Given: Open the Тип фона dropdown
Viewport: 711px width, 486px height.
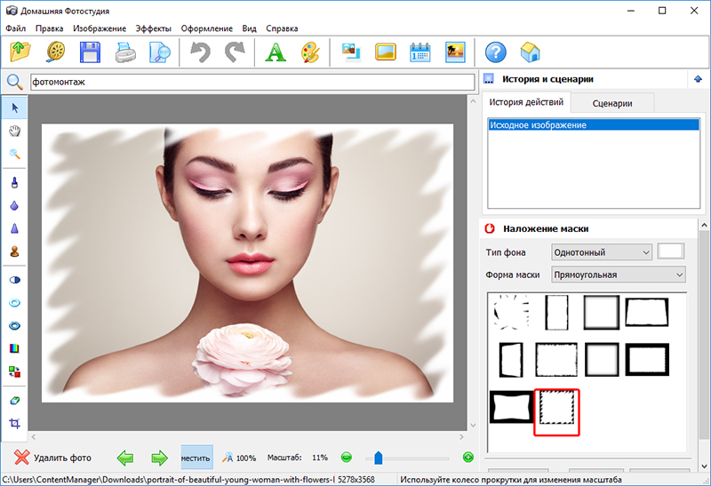Looking at the screenshot, I should pos(602,252).
